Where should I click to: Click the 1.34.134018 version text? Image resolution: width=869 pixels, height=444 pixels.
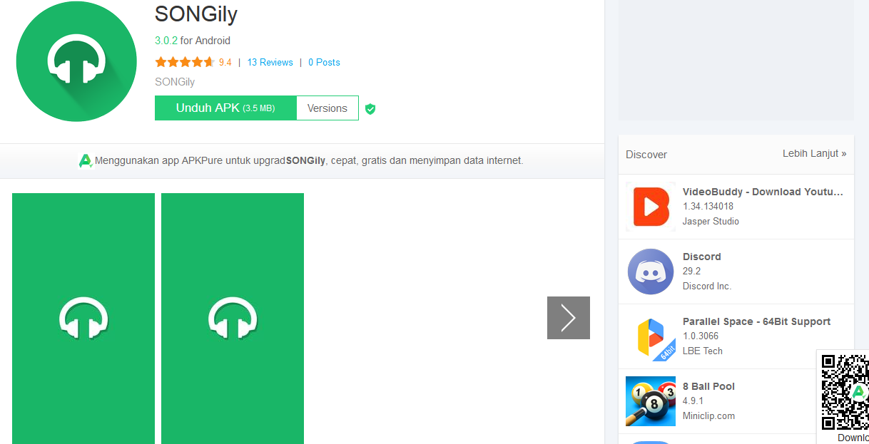[708, 207]
